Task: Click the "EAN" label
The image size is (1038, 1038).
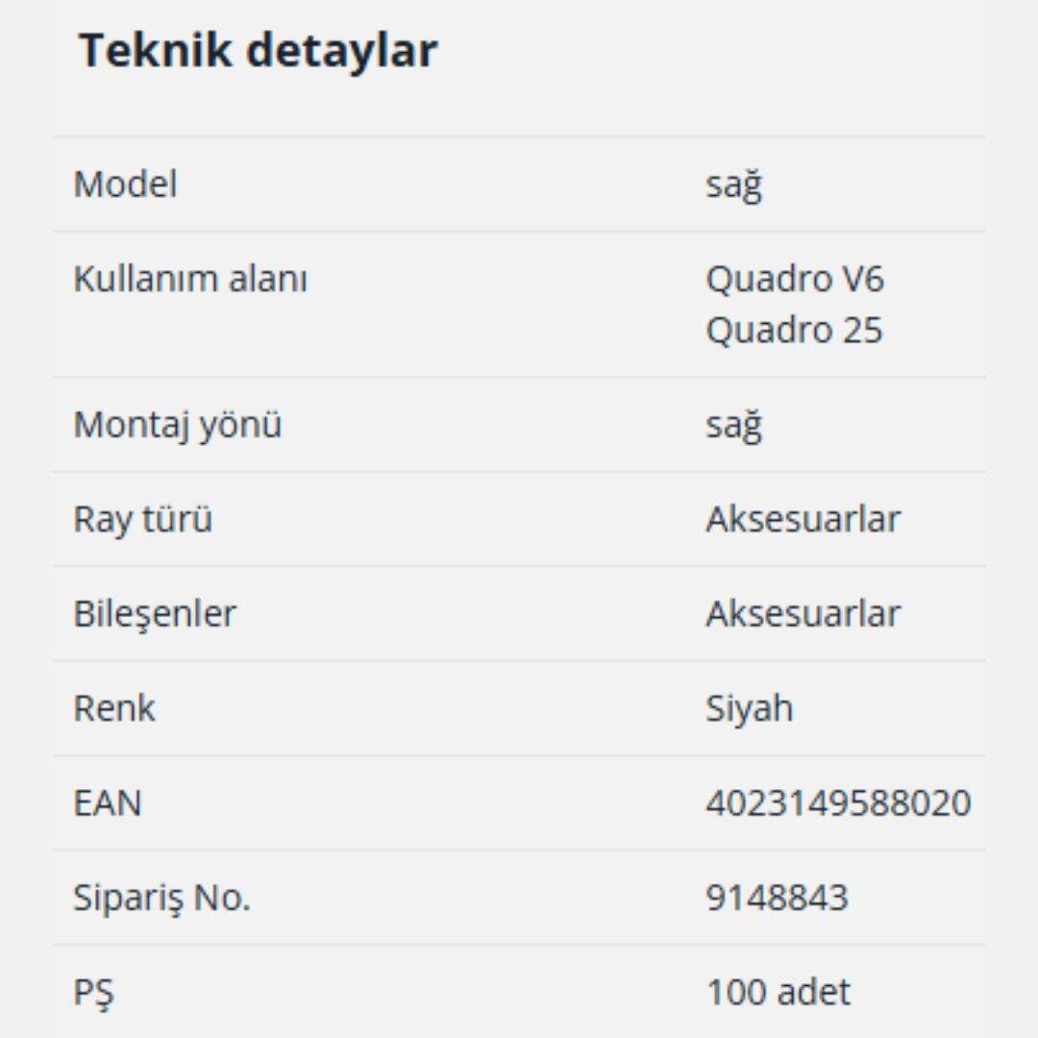Action: [x=108, y=803]
